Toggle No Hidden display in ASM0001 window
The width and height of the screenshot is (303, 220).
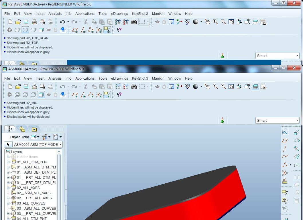33,95
